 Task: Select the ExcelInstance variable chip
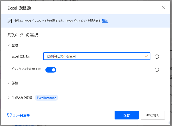click(x=46, y=98)
